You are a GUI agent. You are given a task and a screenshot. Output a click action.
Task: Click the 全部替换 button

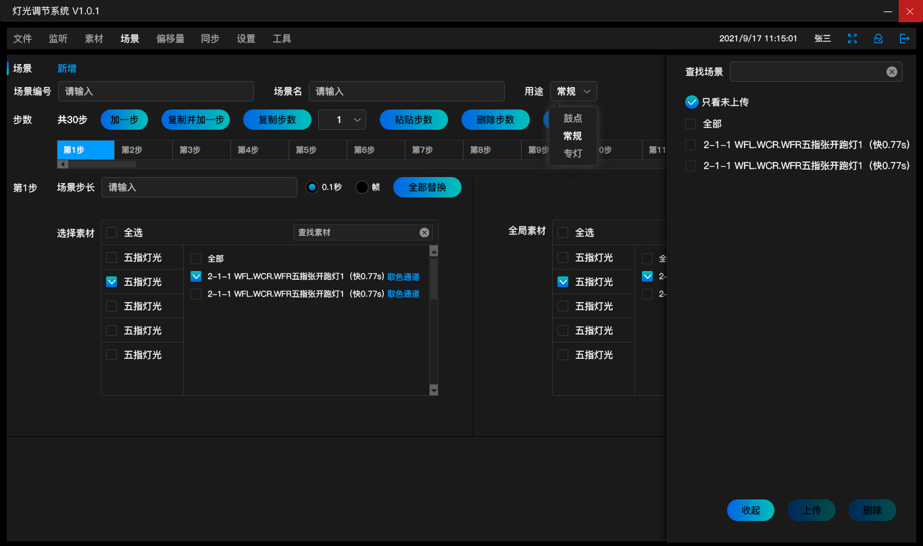point(427,187)
